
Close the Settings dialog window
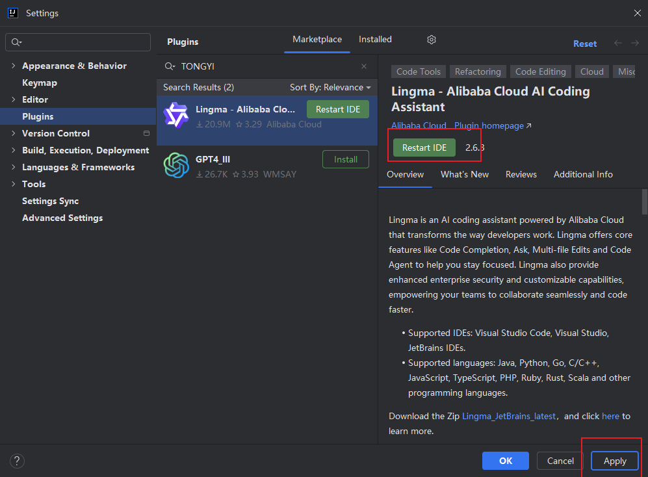(637, 13)
